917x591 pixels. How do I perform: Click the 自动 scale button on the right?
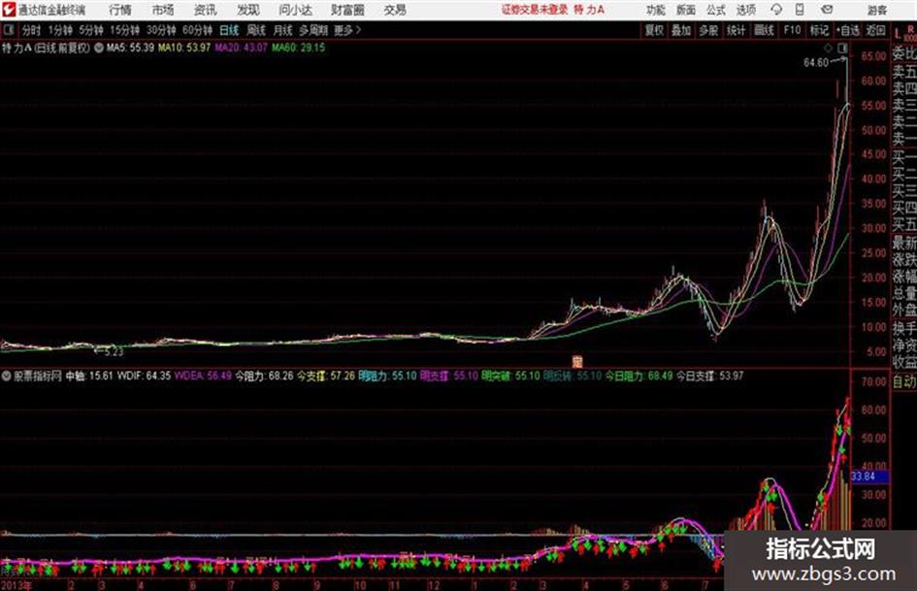904,382
